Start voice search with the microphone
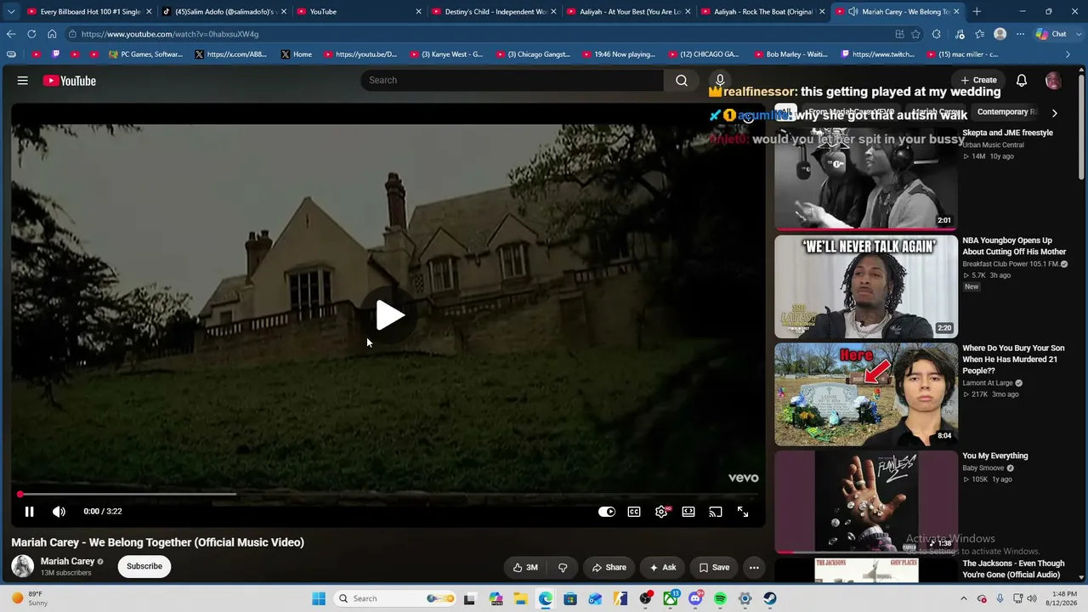The height and width of the screenshot is (612, 1088). (720, 80)
